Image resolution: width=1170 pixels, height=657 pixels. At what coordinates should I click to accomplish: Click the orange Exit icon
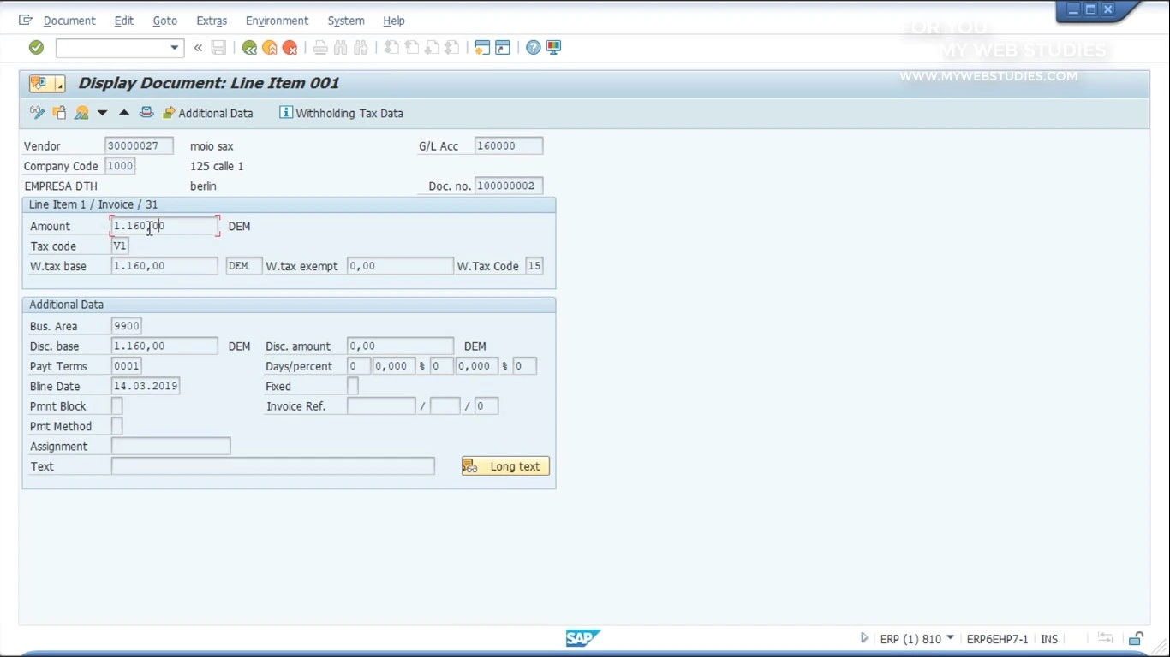pyautogui.click(x=270, y=48)
